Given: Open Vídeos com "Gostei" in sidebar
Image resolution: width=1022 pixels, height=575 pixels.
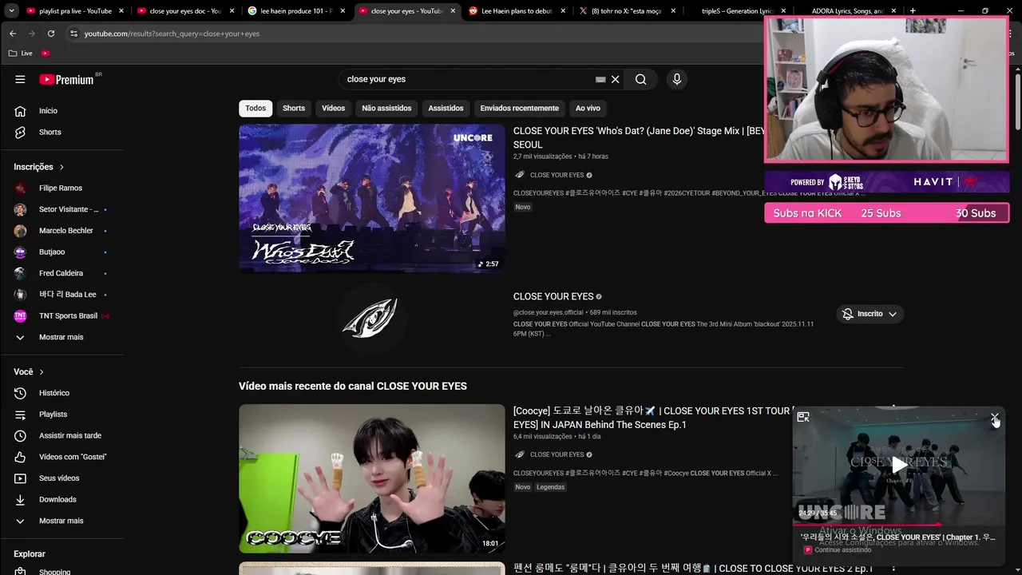Looking at the screenshot, I should pyautogui.click(x=61, y=457).
